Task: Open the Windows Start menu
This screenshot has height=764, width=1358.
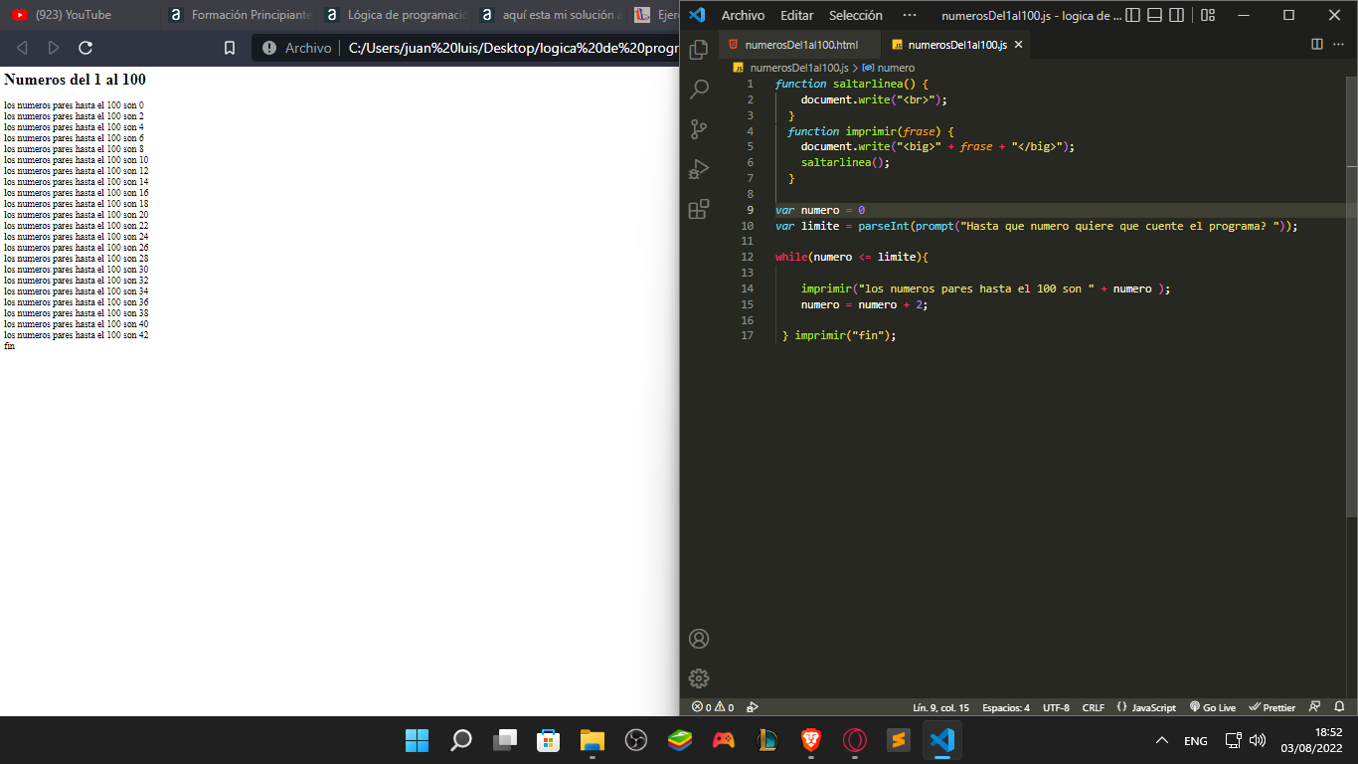Action: 418,740
